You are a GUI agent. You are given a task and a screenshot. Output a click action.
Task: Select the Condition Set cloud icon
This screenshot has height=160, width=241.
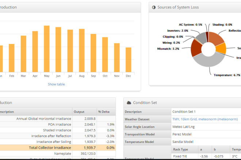129,103
